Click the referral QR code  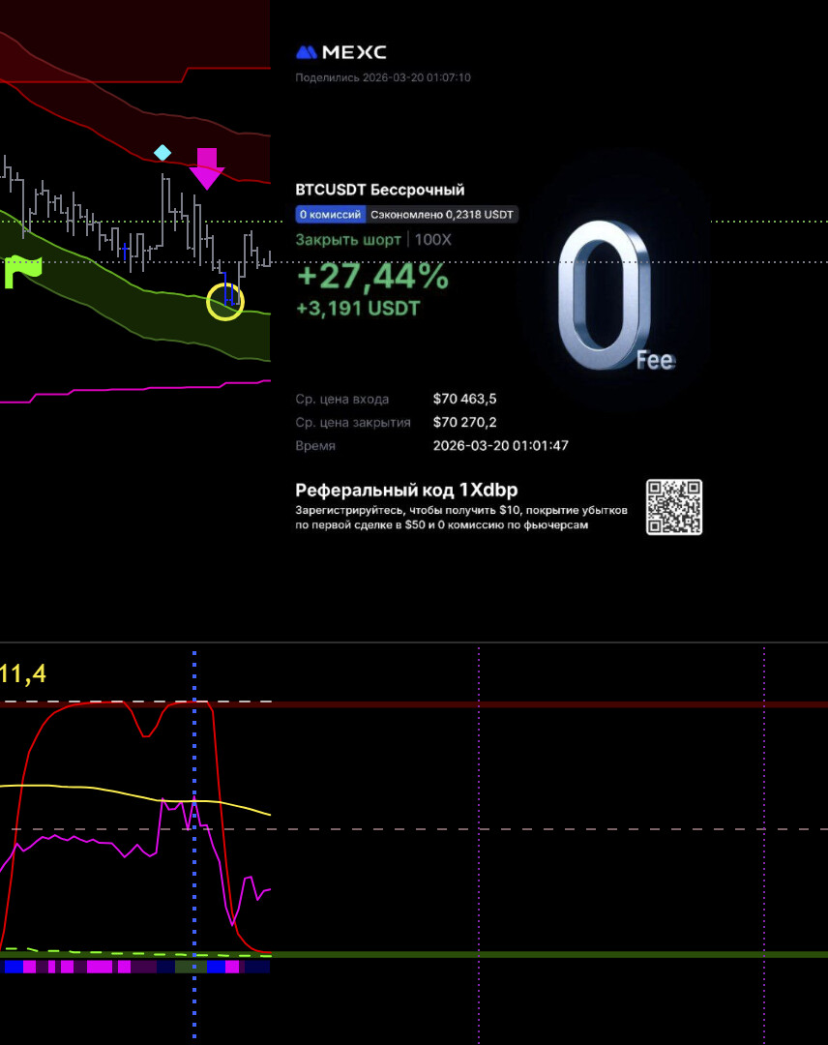pyautogui.click(x=673, y=507)
